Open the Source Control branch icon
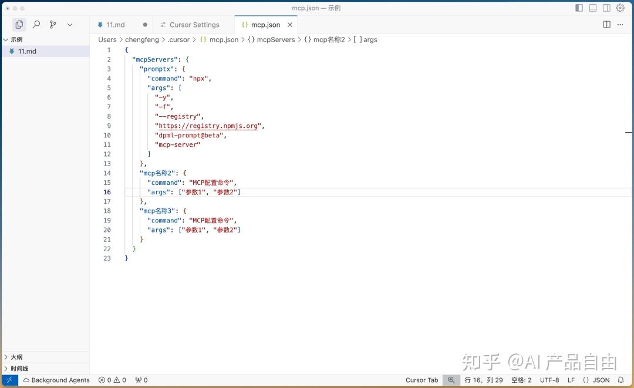This screenshot has width=634, height=388. click(x=53, y=25)
